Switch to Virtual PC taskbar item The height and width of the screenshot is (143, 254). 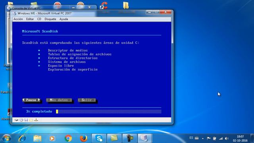145,138
